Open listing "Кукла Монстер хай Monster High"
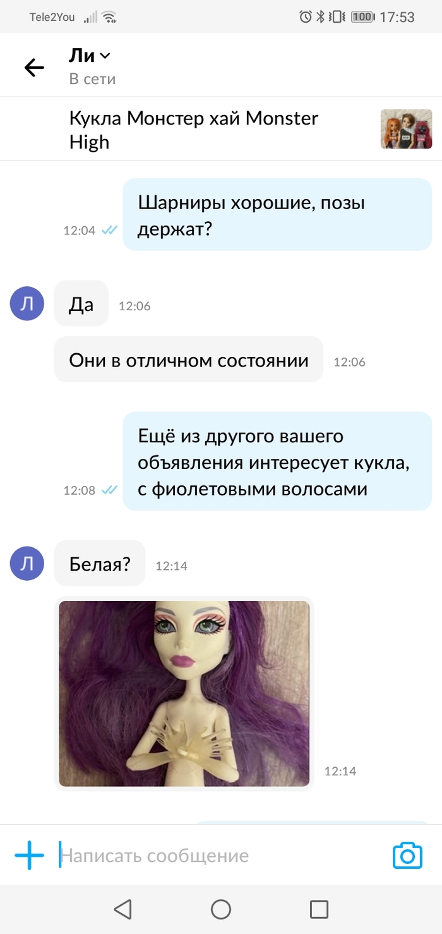Viewport: 442px width, 934px height. [x=194, y=130]
